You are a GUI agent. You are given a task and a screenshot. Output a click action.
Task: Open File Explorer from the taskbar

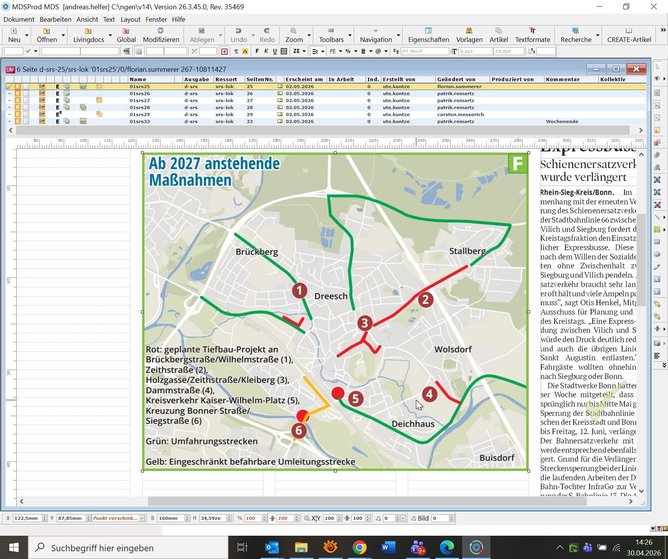[301, 548]
